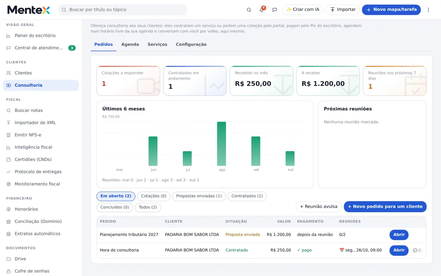Click the search magnifier icon in header
This screenshot has width=441, height=276.
(249, 10)
